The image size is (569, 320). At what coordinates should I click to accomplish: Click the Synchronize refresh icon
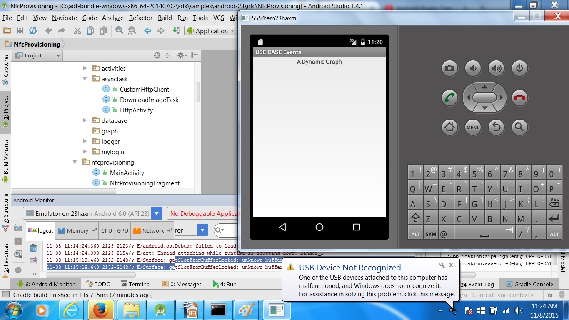click(x=33, y=30)
